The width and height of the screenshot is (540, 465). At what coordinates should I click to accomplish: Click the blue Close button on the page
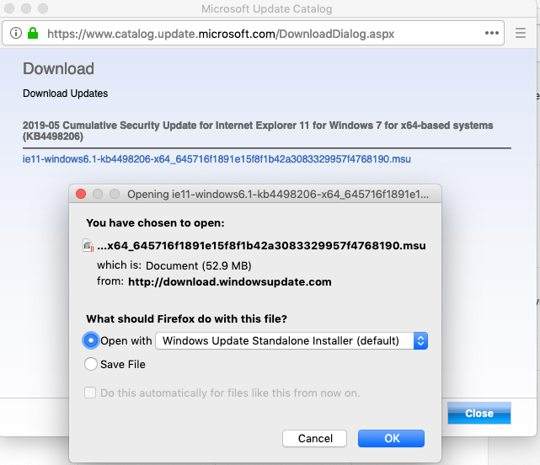(x=479, y=413)
